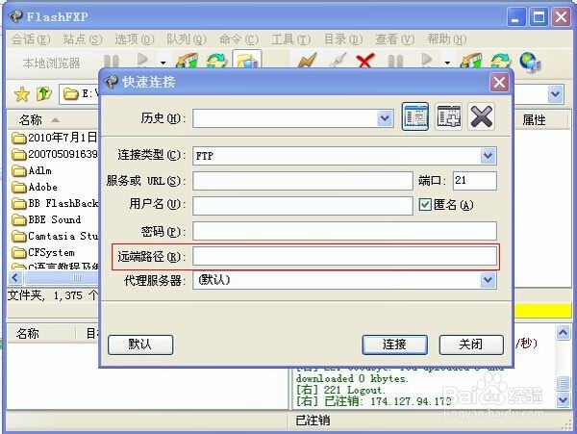The image size is (577, 434).
Task: Open the 帮助(H) help menu
Action: click(447, 39)
